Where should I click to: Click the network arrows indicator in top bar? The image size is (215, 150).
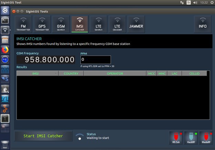(x=182, y=2)
